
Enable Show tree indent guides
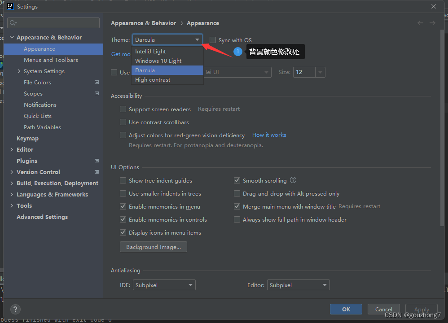point(123,180)
